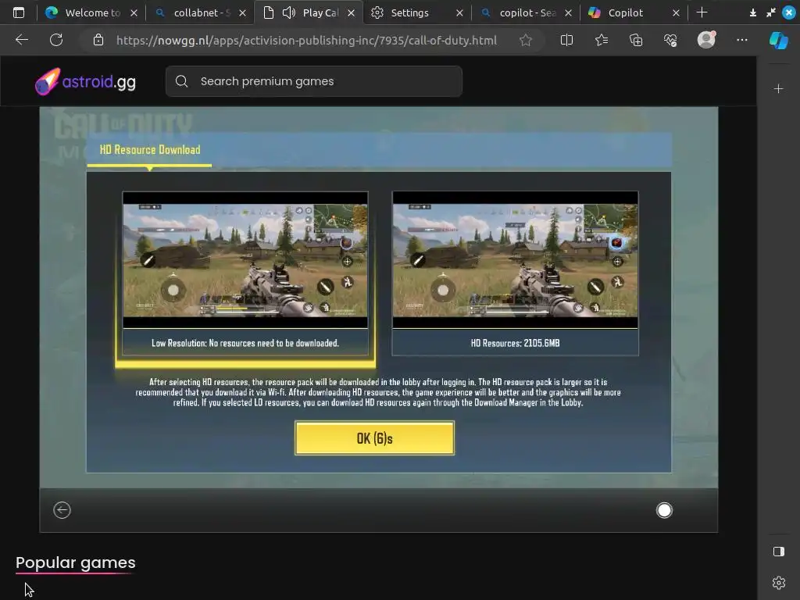Click the browser back arrow
The width and height of the screenshot is (800, 600).
click(21, 40)
